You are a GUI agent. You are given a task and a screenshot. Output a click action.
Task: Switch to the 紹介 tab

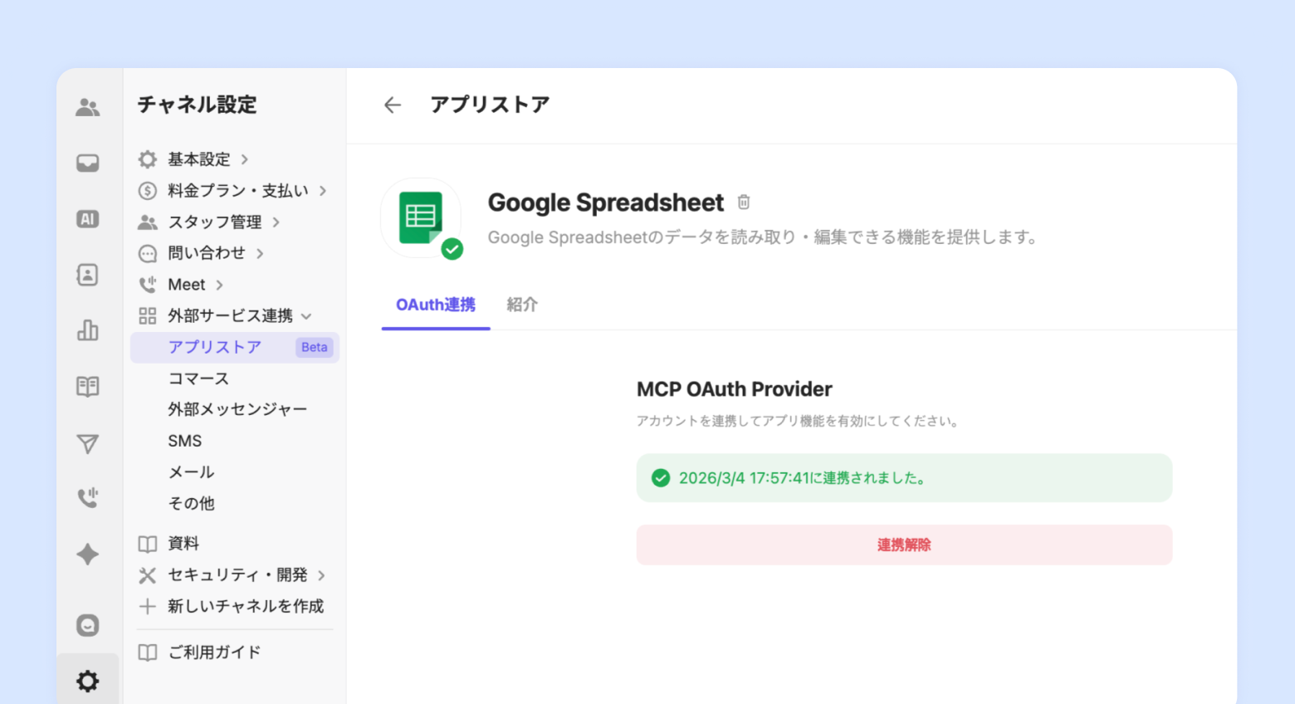pyautogui.click(x=522, y=305)
